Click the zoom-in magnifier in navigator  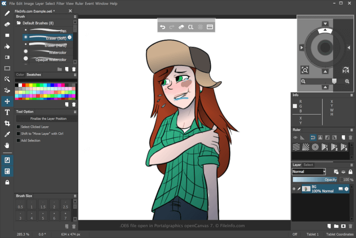coord(347,81)
